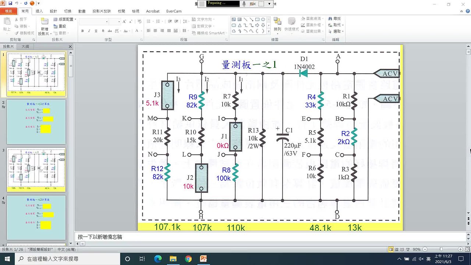Viewport: 471px width, 265px height.
Task: Click the Undo icon in quick access toolbar
Action: [x=16, y=3]
